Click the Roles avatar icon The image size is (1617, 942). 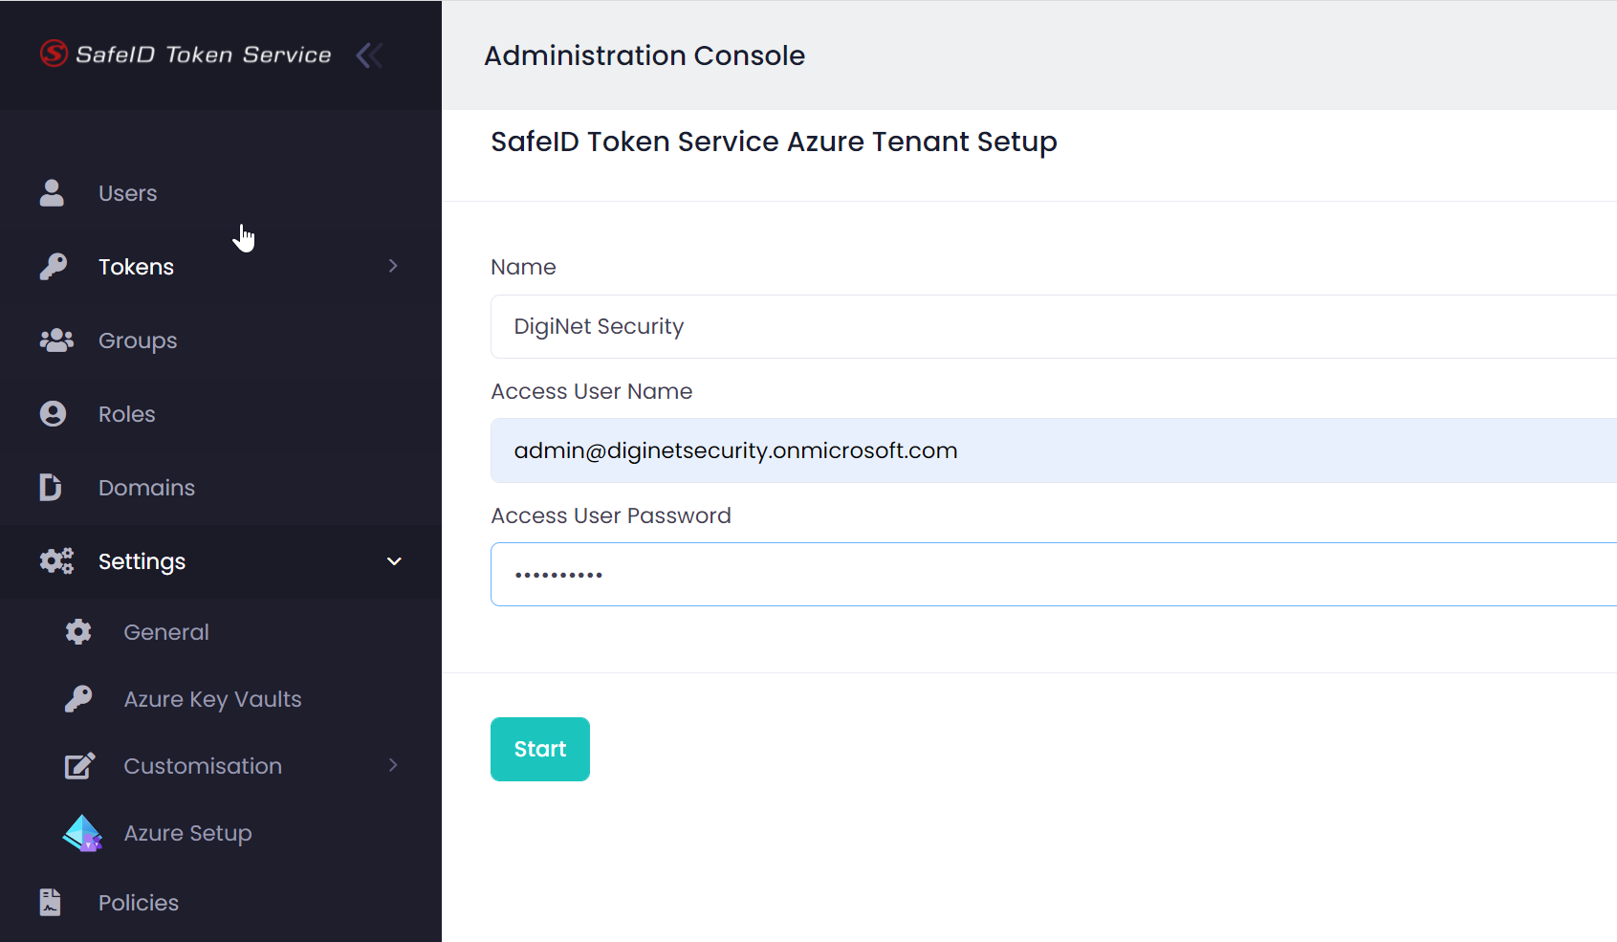53,414
